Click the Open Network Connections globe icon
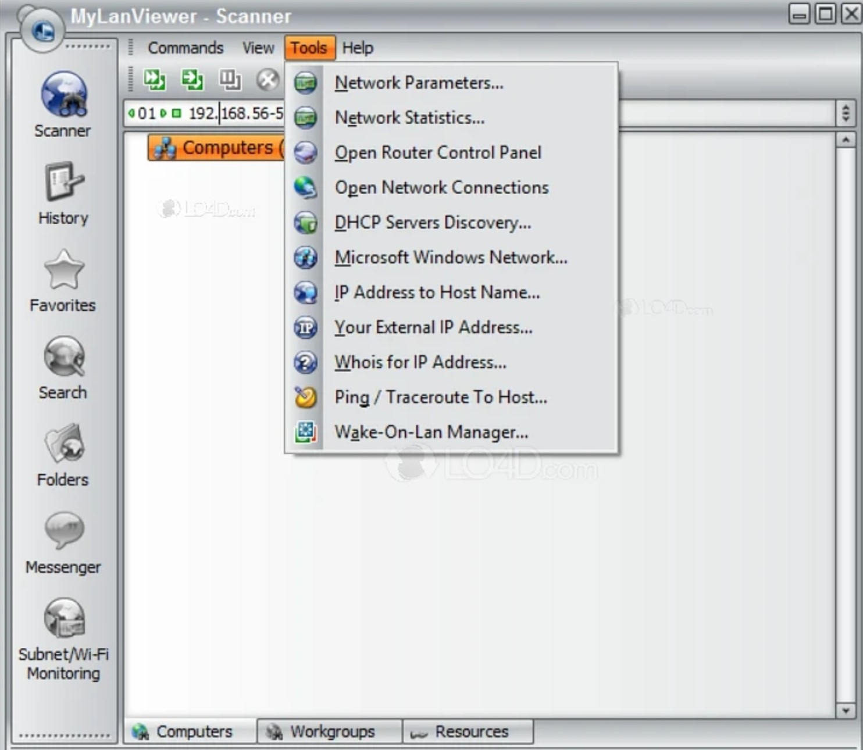 point(305,188)
